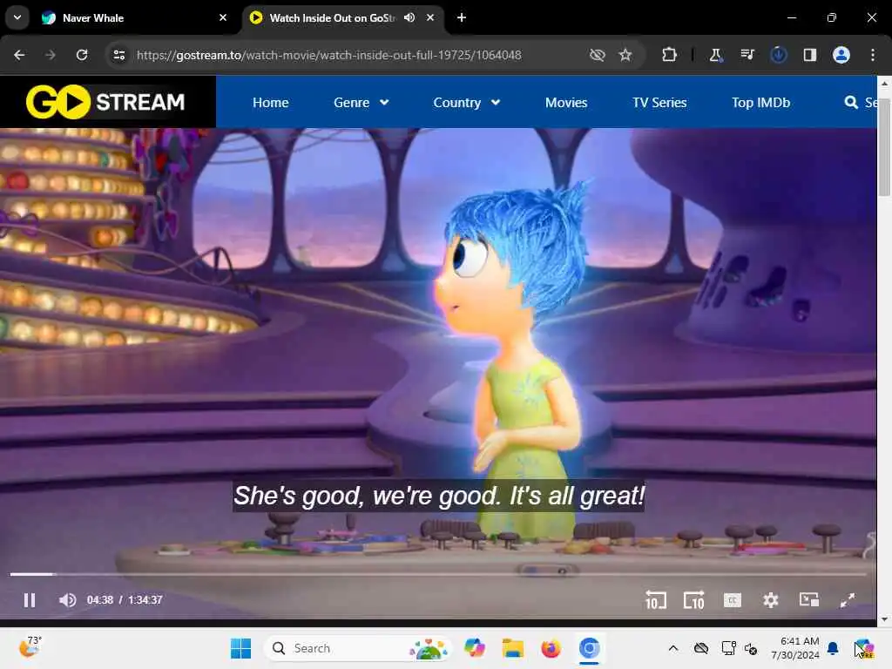
Task: Open the TV Series page
Action: (659, 103)
